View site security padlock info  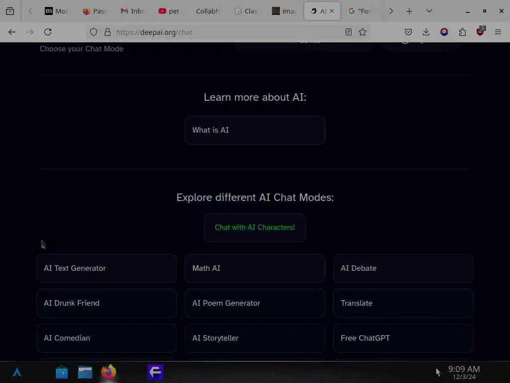click(108, 32)
